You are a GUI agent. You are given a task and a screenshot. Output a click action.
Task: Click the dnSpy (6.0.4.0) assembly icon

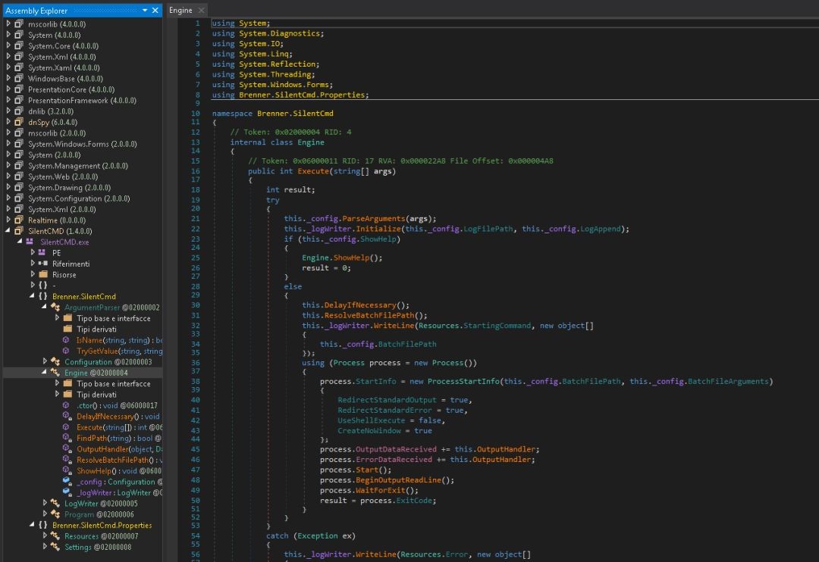tap(19, 122)
